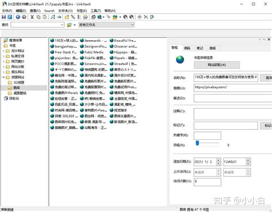The height and width of the screenshot is (212, 272).
Task: Select the Free Stock P... bookmark
Action: (64, 52)
